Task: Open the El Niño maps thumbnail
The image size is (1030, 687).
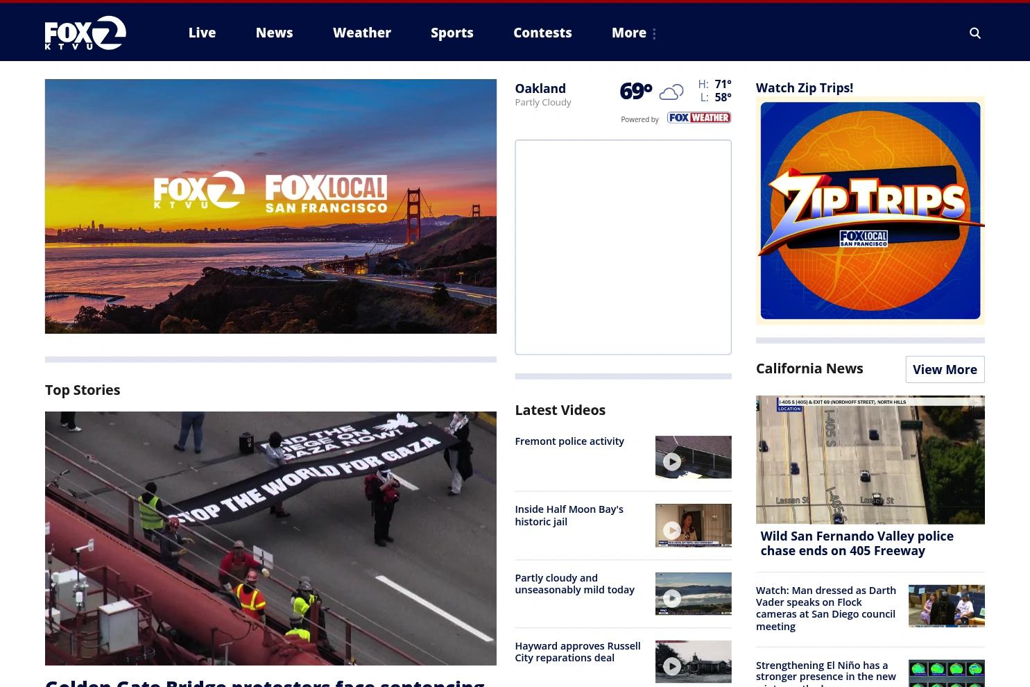Action: [x=947, y=673]
